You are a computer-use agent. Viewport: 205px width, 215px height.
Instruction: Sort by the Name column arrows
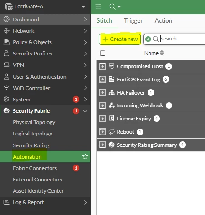click(x=162, y=53)
